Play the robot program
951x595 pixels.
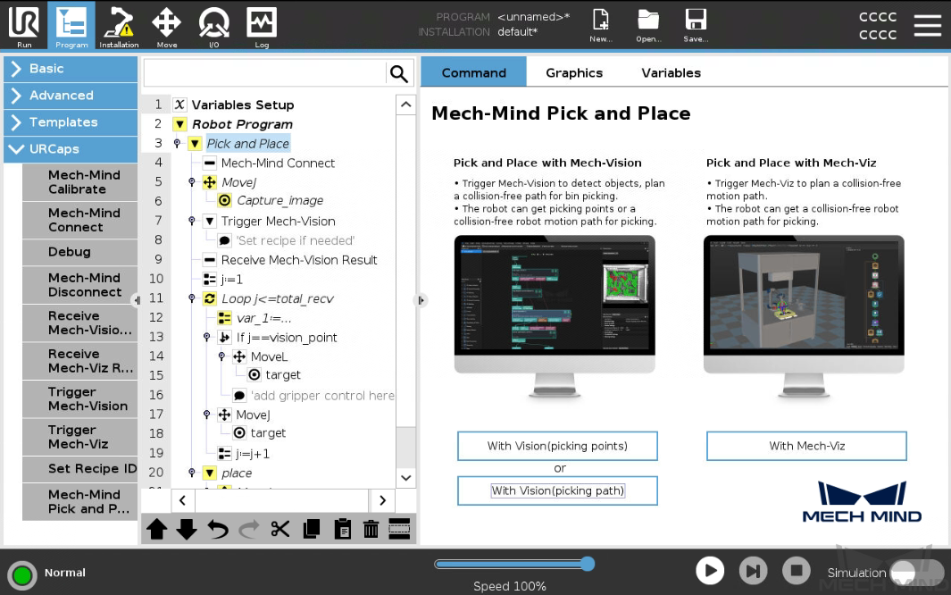point(710,571)
